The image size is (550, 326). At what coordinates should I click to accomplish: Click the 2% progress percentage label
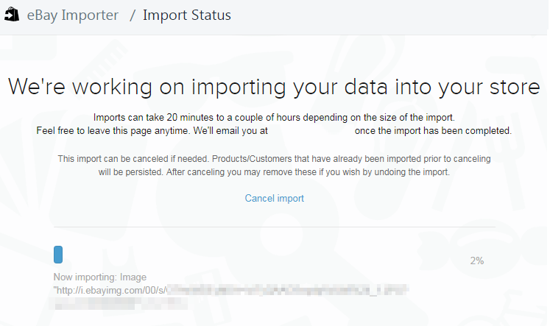click(x=476, y=261)
